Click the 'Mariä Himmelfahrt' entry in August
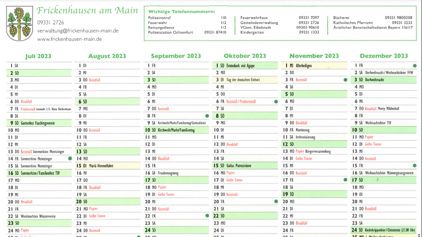 click(101, 166)
